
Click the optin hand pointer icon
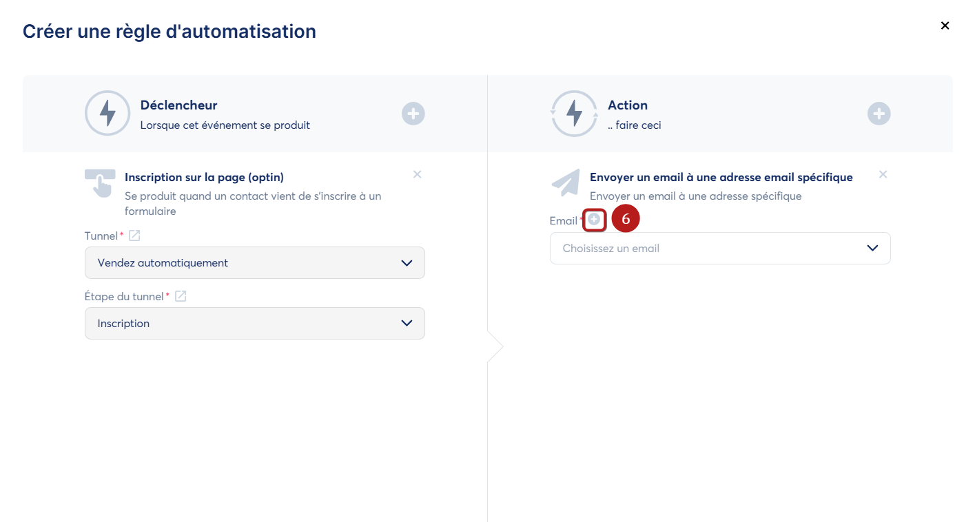pos(100,183)
